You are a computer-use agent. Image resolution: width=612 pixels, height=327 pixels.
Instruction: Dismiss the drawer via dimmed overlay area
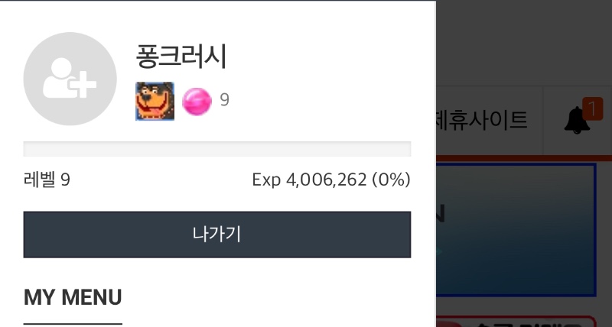tap(523, 43)
